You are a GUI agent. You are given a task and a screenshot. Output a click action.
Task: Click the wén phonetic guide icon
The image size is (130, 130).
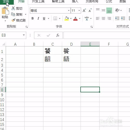pos(87,18)
